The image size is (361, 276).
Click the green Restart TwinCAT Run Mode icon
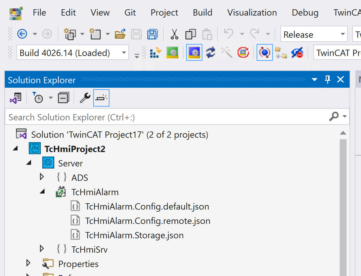[172, 53]
